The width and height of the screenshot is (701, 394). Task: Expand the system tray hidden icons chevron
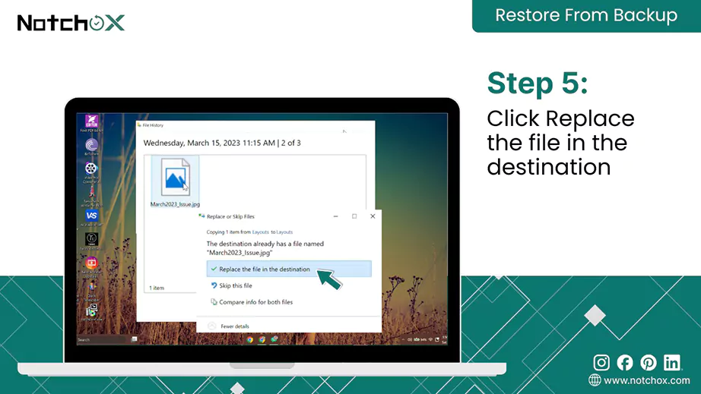tap(403, 339)
